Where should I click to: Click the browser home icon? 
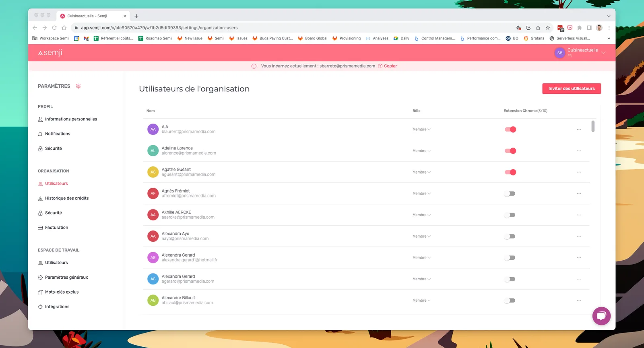click(64, 28)
